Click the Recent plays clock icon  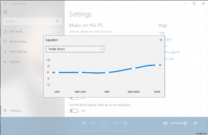point(5,42)
